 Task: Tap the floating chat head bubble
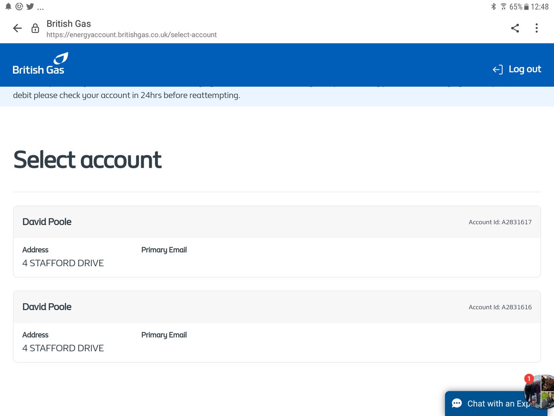pyautogui.click(x=540, y=391)
